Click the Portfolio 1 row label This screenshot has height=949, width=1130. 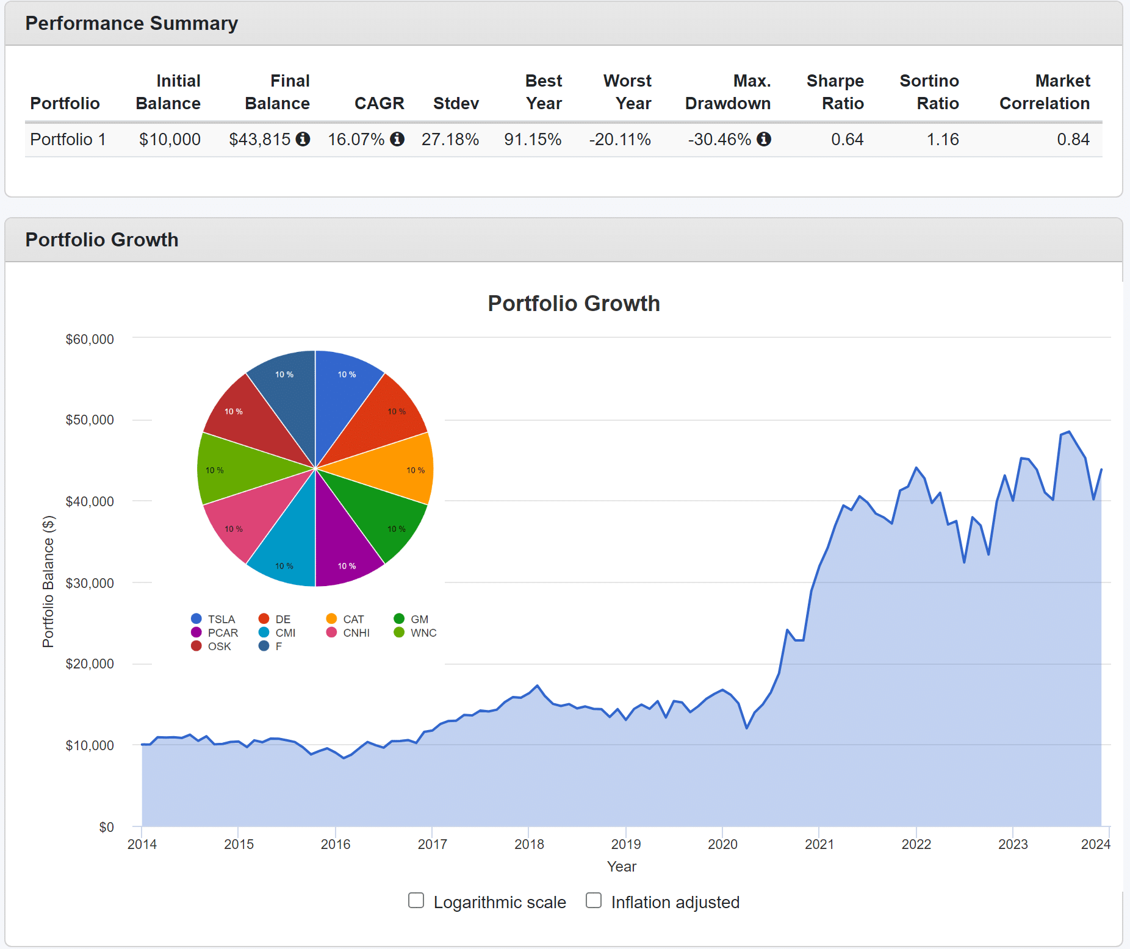pos(68,140)
